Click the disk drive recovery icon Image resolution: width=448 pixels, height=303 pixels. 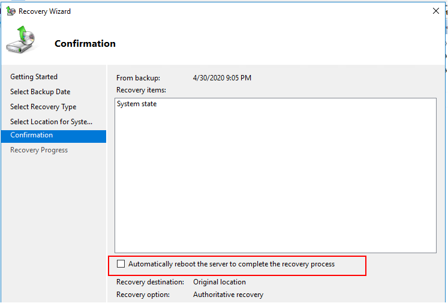(21, 40)
